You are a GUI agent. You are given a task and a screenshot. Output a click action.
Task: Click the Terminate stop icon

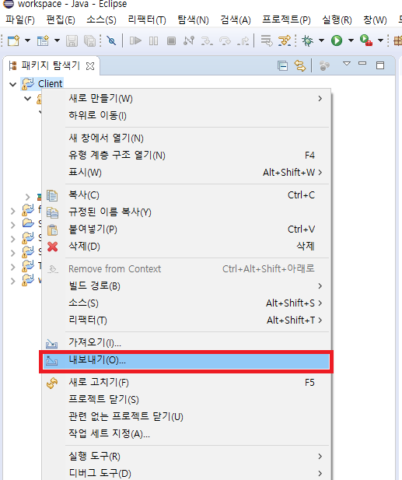(171, 40)
